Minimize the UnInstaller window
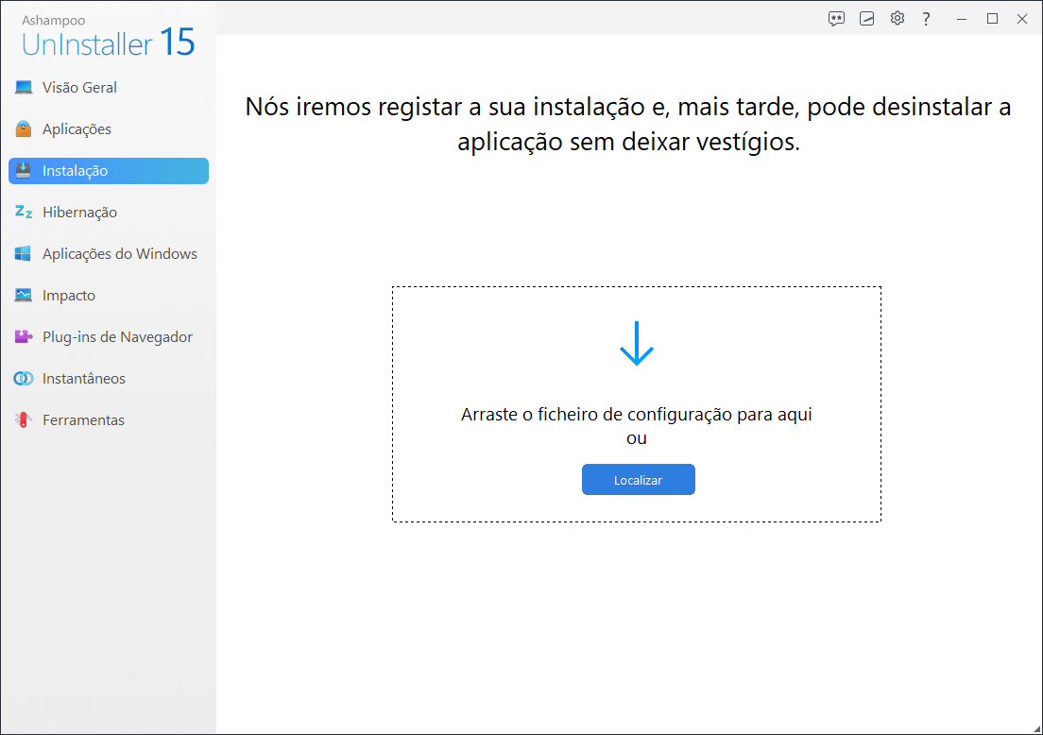Screen dimensions: 1043x735 click(x=961, y=19)
